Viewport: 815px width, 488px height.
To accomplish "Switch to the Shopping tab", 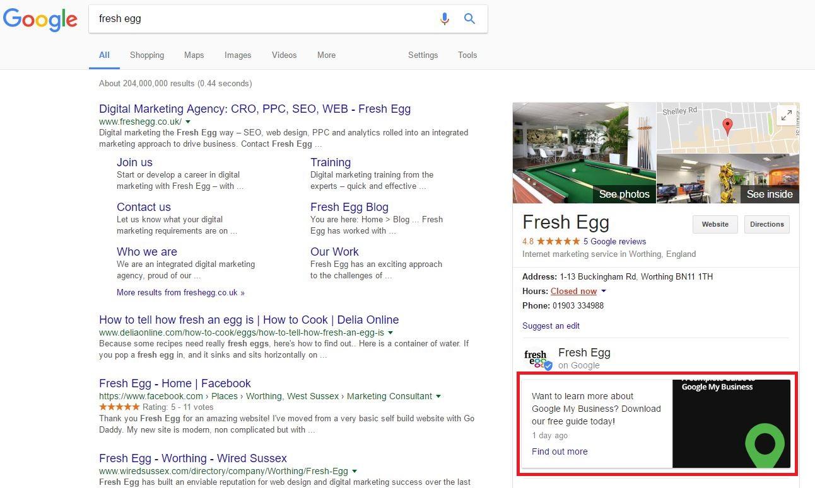I will tap(147, 55).
